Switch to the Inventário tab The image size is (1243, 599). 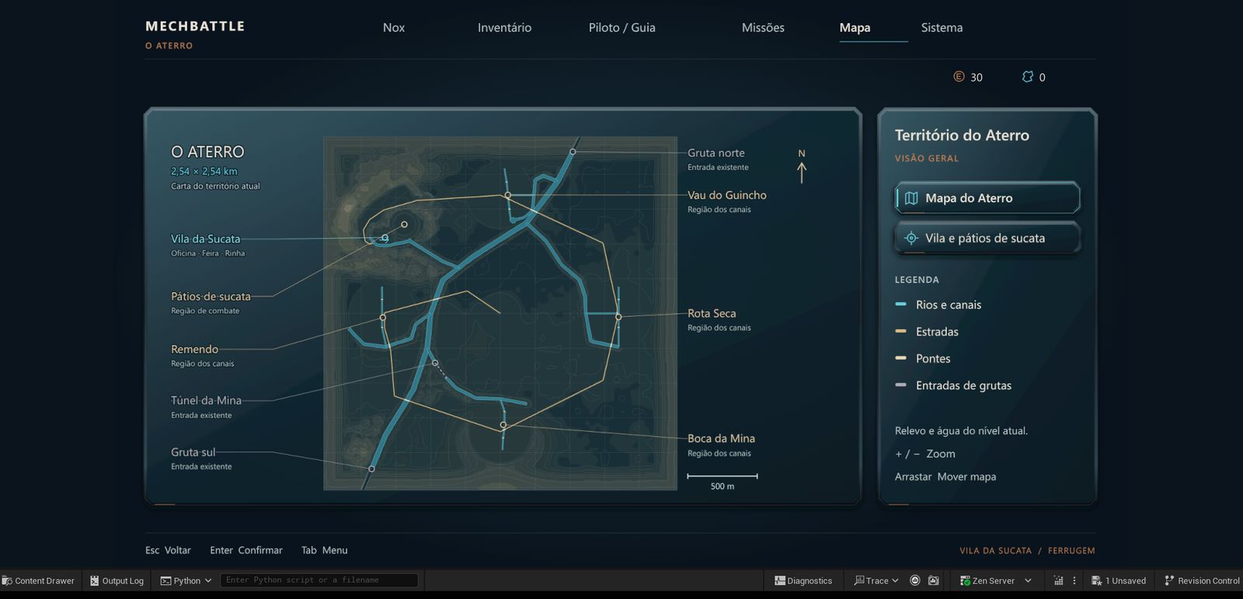pyautogui.click(x=504, y=27)
